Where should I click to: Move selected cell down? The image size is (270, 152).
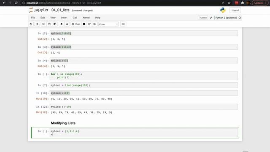[x=67, y=24]
